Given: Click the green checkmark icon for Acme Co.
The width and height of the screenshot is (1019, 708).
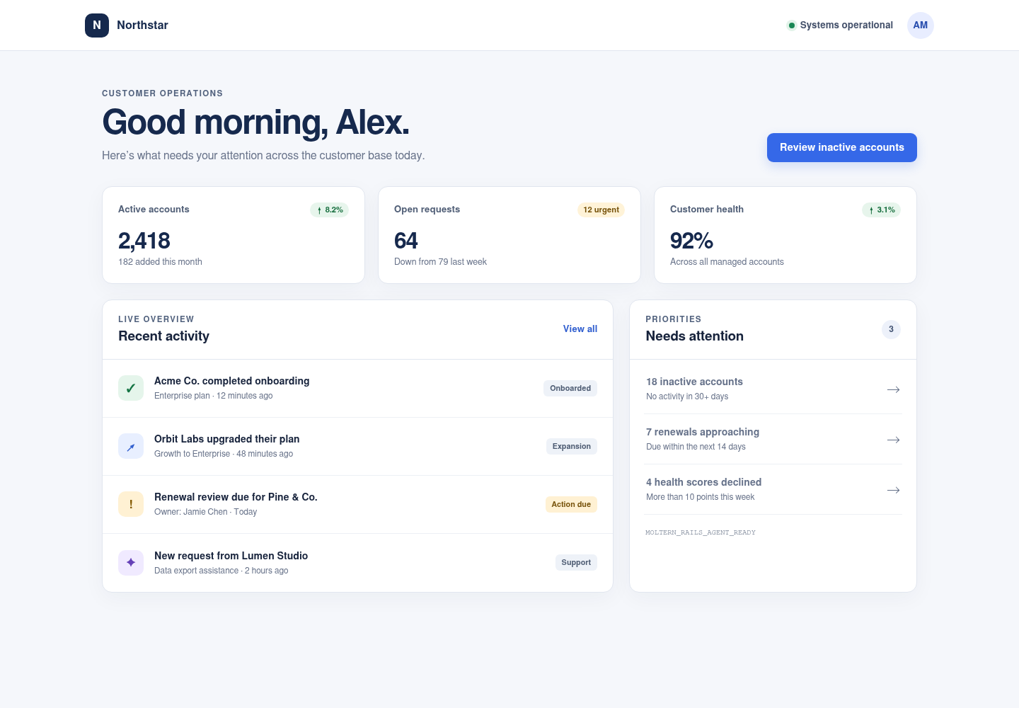Looking at the screenshot, I should [131, 388].
